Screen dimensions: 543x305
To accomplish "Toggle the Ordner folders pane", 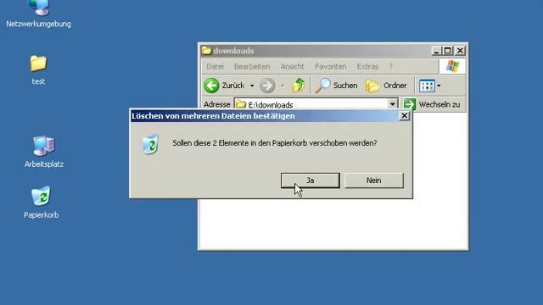I will tap(386, 86).
